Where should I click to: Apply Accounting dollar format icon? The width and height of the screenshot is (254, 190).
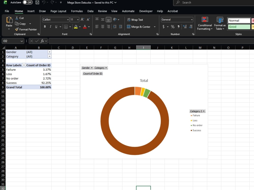[x=163, y=27]
